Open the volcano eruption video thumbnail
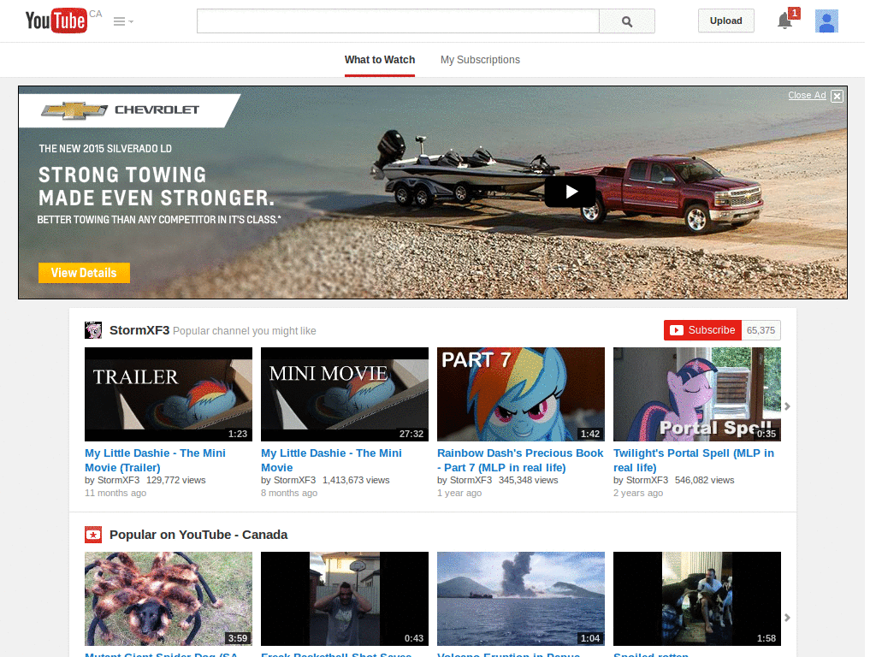Screen dimensions: 876x657 521,599
